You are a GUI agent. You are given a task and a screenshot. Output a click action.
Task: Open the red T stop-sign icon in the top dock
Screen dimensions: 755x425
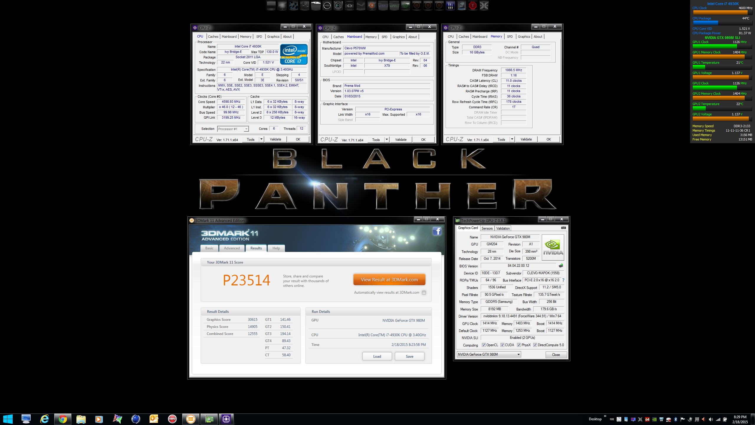473,6
